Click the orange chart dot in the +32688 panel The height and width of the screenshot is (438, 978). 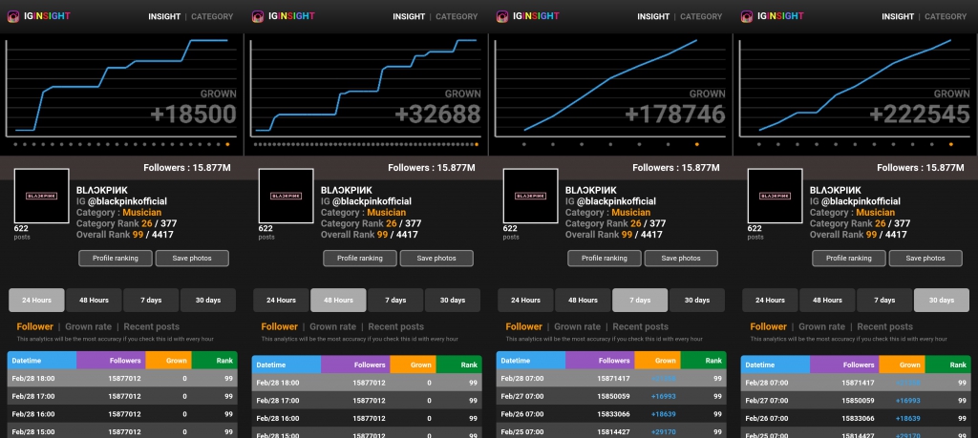[x=477, y=144]
